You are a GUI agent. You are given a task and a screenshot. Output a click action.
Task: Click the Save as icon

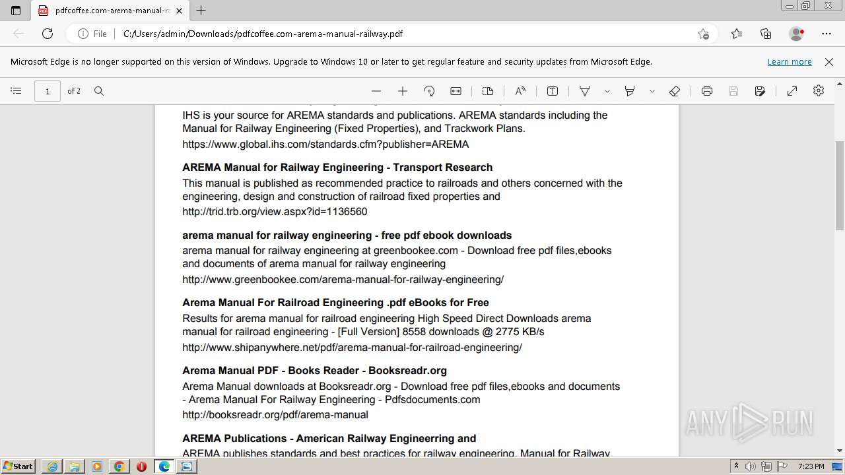click(760, 91)
